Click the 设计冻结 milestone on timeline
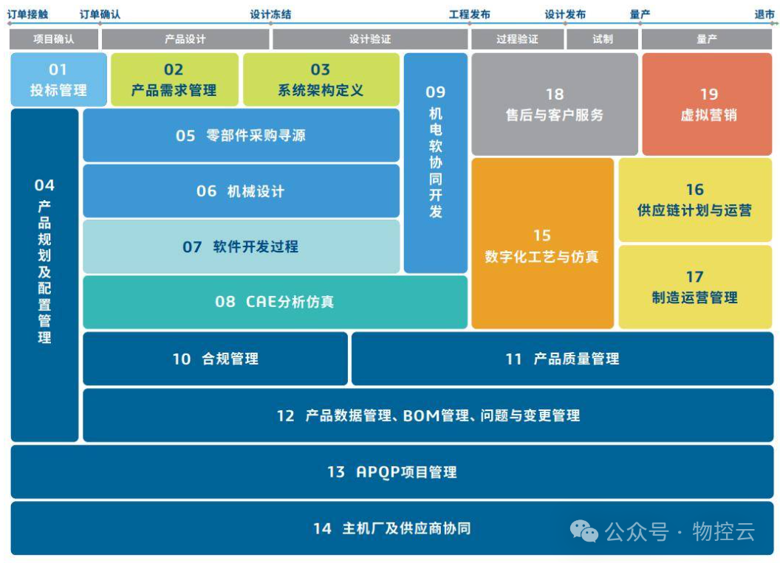Screen dimensions: 780x563 pos(270,14)
